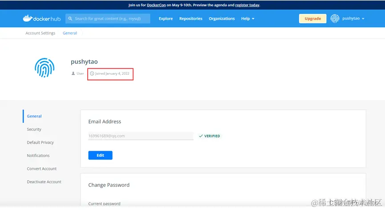
Task: Click the VERIFIED status label
Action: coord(212,136)
